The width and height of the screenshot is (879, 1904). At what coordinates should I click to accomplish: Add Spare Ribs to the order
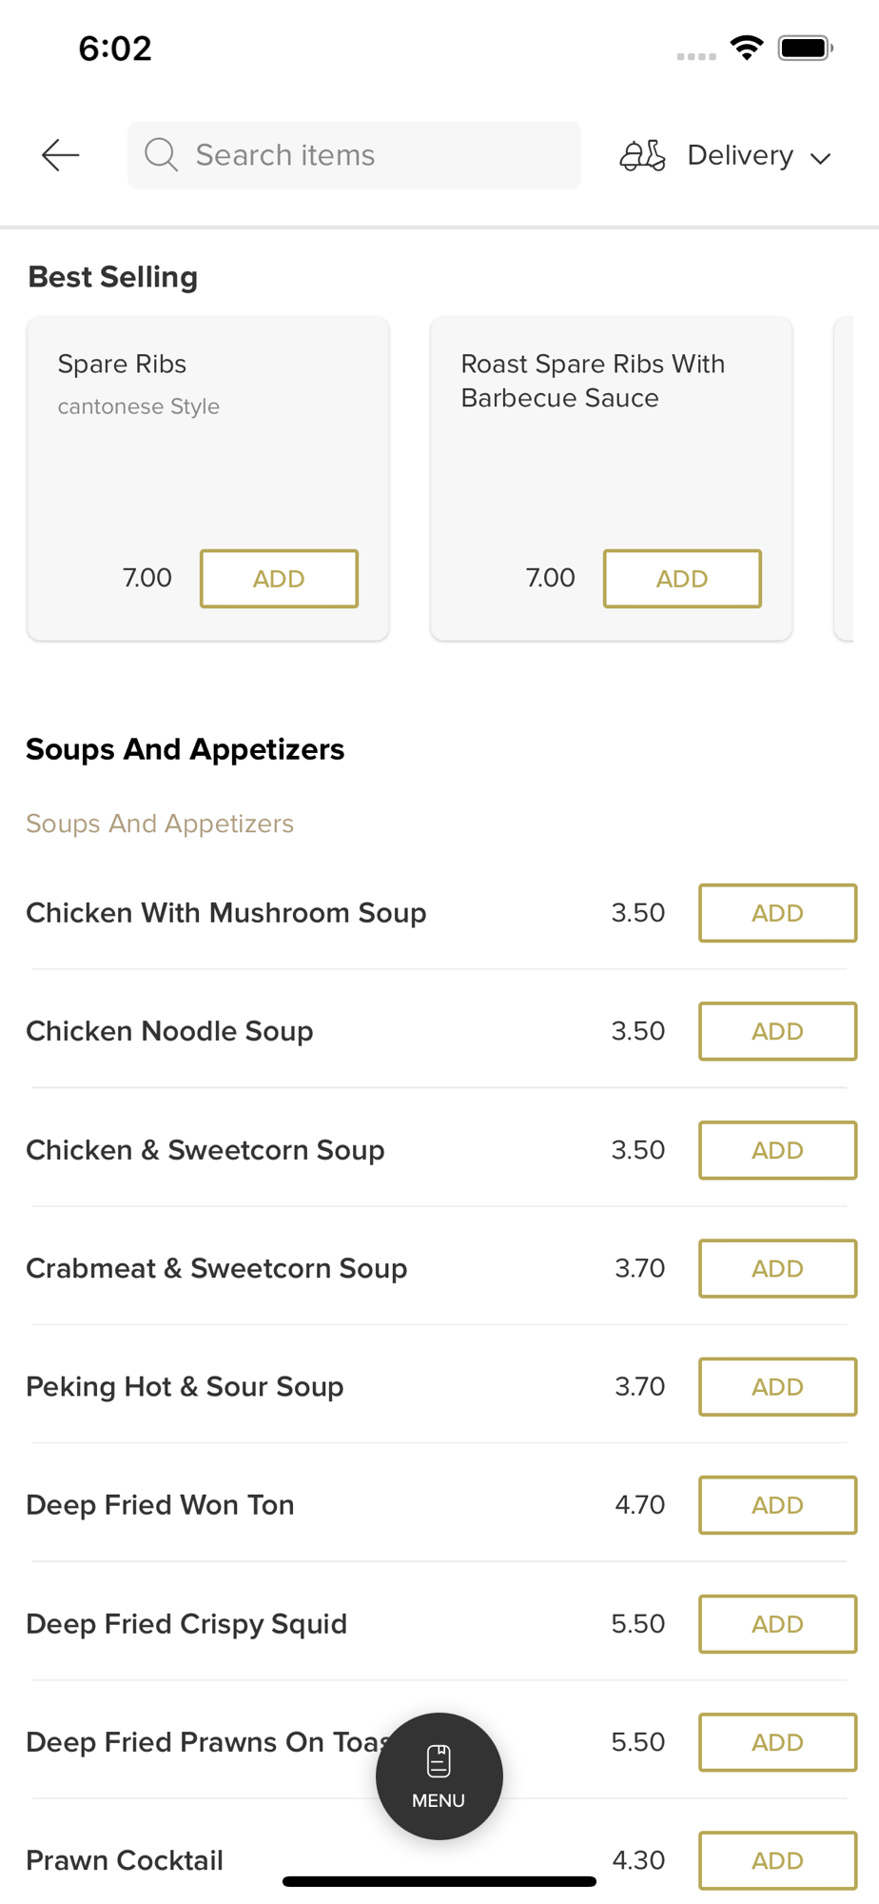(x=279, y=579)
